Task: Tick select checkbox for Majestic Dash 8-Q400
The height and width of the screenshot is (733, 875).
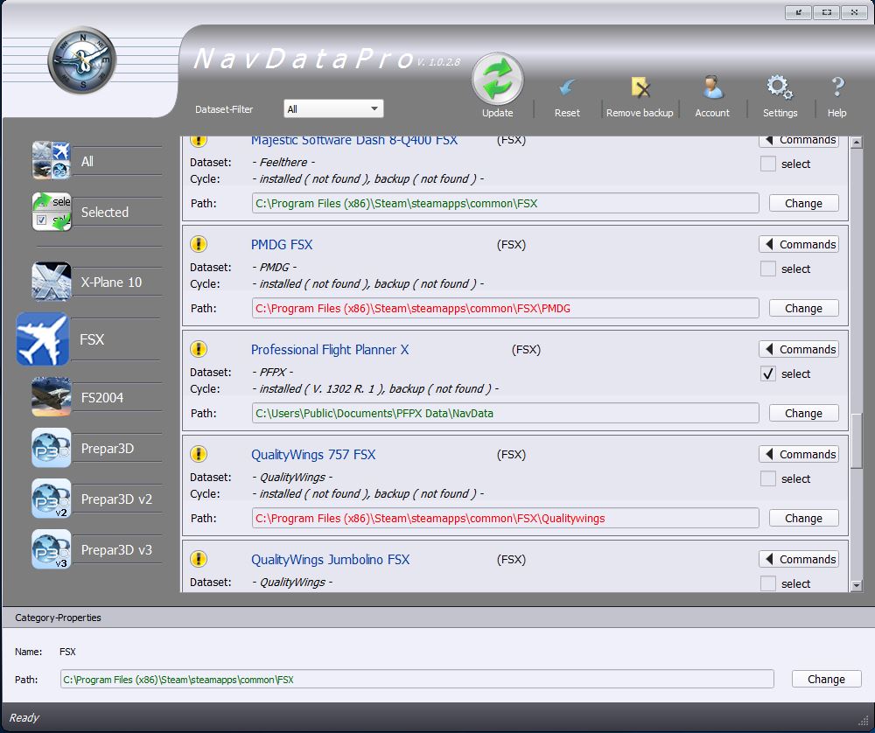Action: tap(768, 164)
